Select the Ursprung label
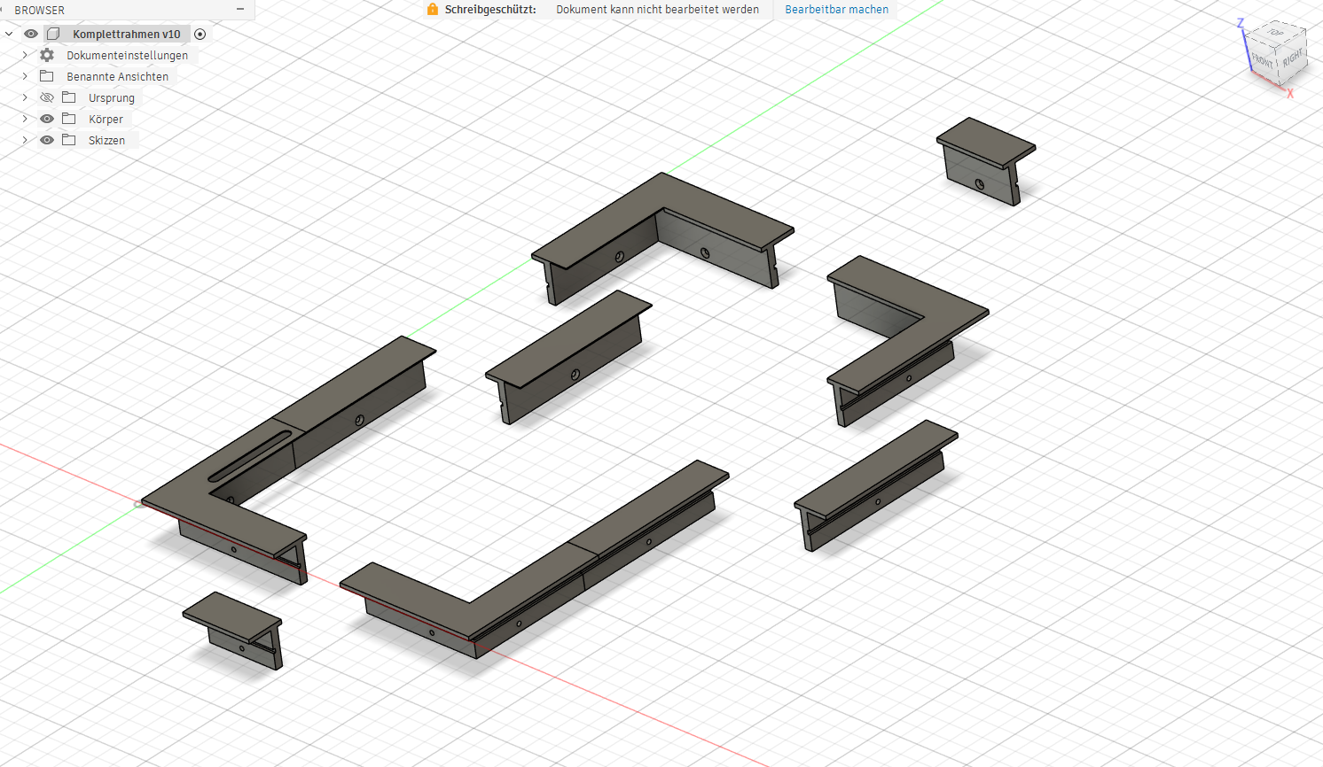1323x767 pixels. 112,97
